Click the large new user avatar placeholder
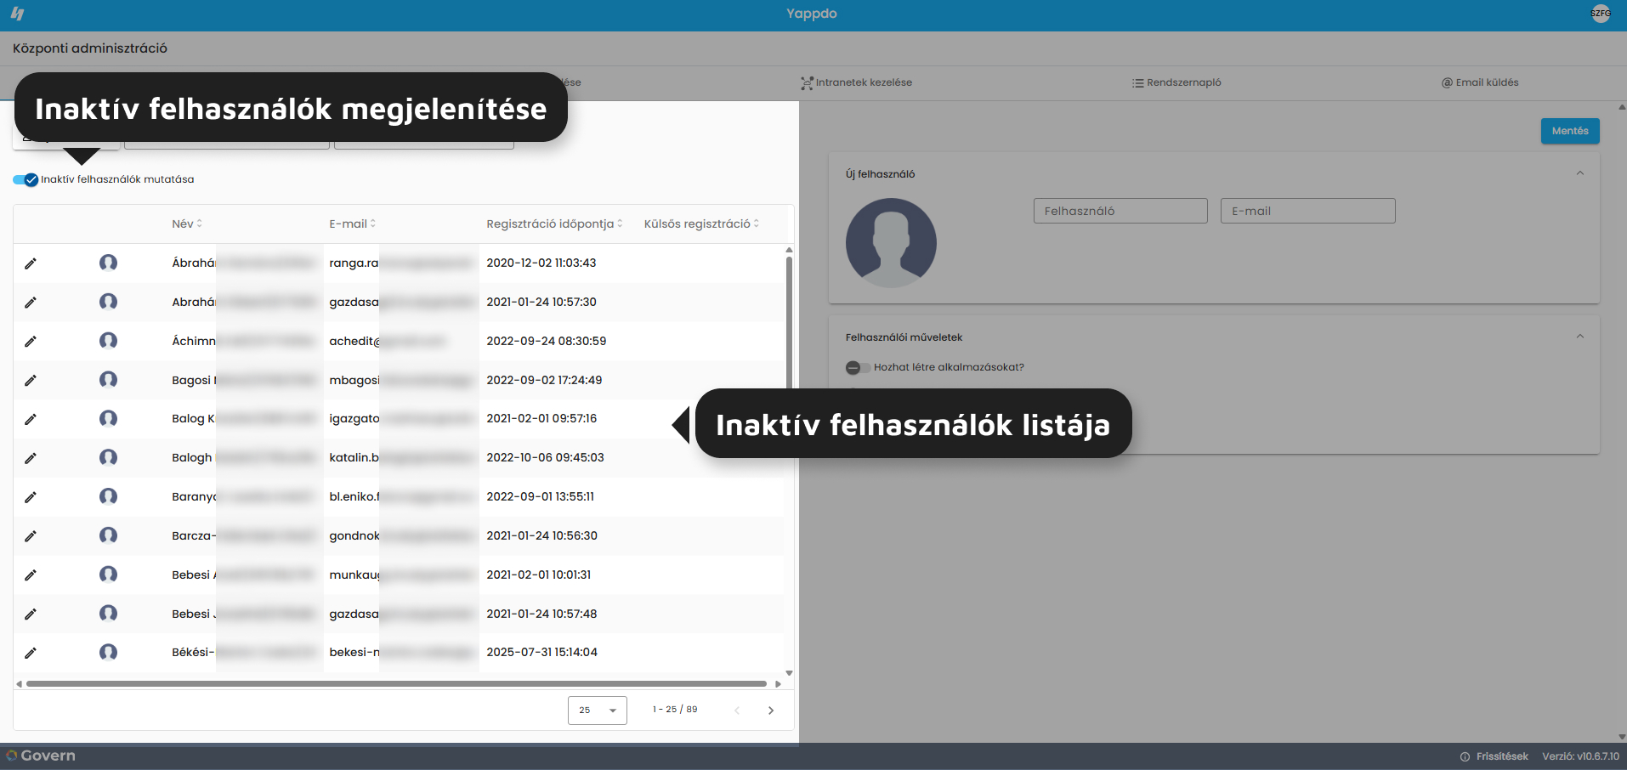1627x770 pixels. coord(891,243)
